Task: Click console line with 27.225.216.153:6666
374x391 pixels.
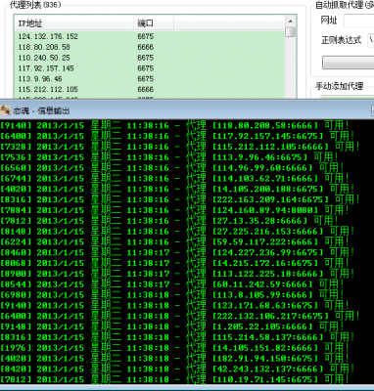Action: pos(177,232)
